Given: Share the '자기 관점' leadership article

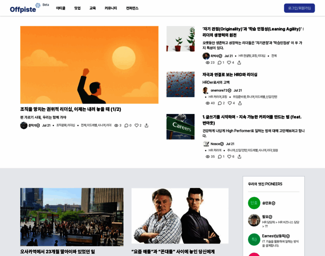Looking at the screenshot, I should (239, 63).
